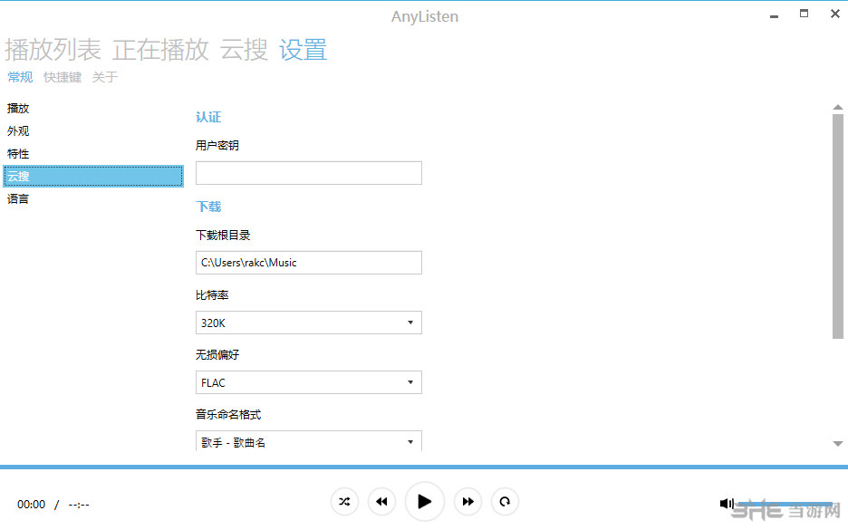Expand the 无损偏好 FLAC dropdown
The width and height of the screenshot is (848, 530).
309,382
